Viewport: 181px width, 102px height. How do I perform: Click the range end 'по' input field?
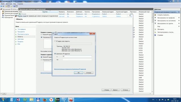[x=77, y=59]
